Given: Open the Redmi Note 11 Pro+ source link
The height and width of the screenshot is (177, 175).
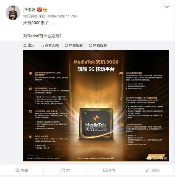Looking at the screenshot, I should tap(62, 16).
